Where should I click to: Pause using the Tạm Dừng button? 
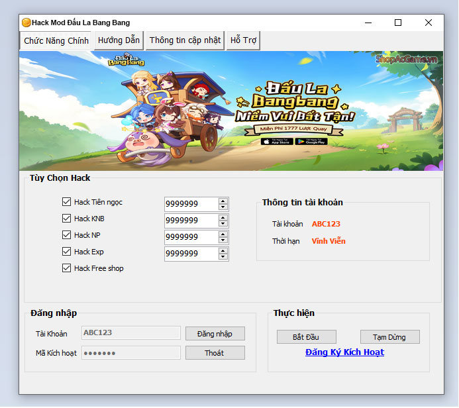(390, 337)
